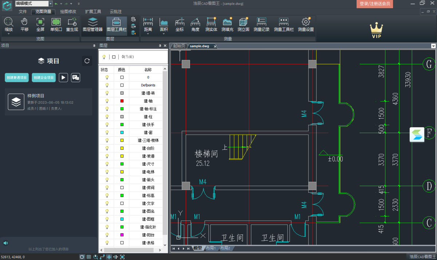Open the project chat message icon
Image resolution: width=437 pixels, height=260 pixels.
coord(75,77)
